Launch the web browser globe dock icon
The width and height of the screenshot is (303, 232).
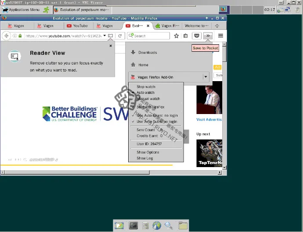(x=157, y=225)
